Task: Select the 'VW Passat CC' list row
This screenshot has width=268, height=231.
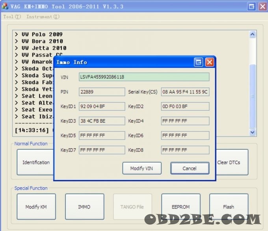Action: click(39, 55)
